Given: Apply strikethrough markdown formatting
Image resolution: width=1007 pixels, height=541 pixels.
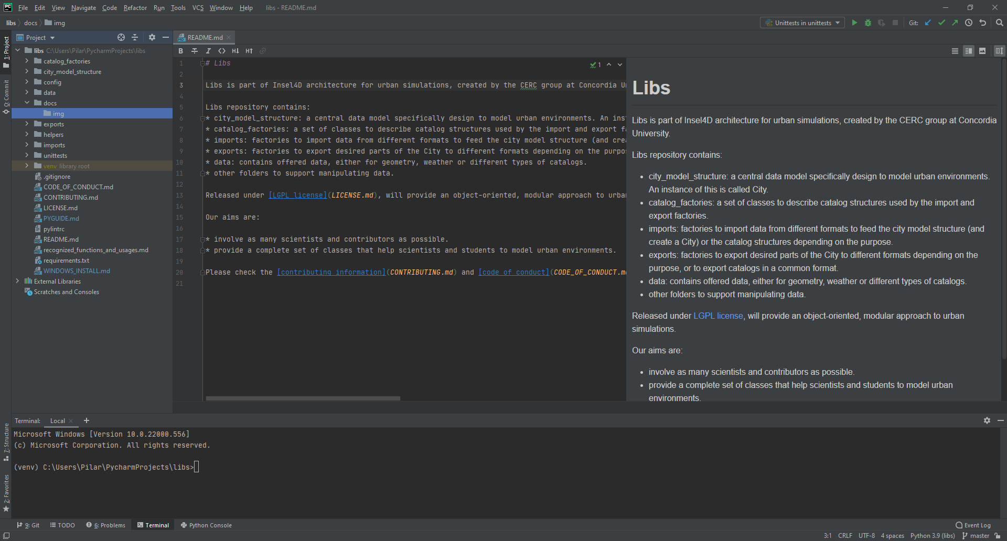Looking at the screenshot, I should point(194,51).
